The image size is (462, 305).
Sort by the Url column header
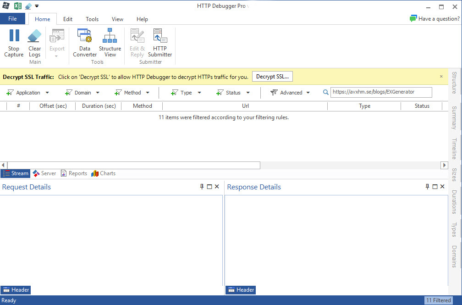(245, 106)
